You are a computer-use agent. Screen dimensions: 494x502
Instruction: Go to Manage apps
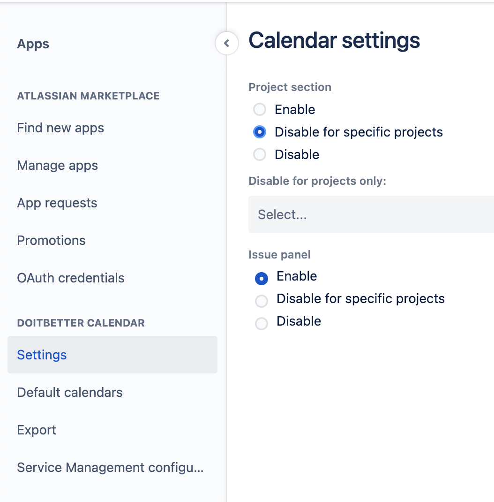[58, 166]
